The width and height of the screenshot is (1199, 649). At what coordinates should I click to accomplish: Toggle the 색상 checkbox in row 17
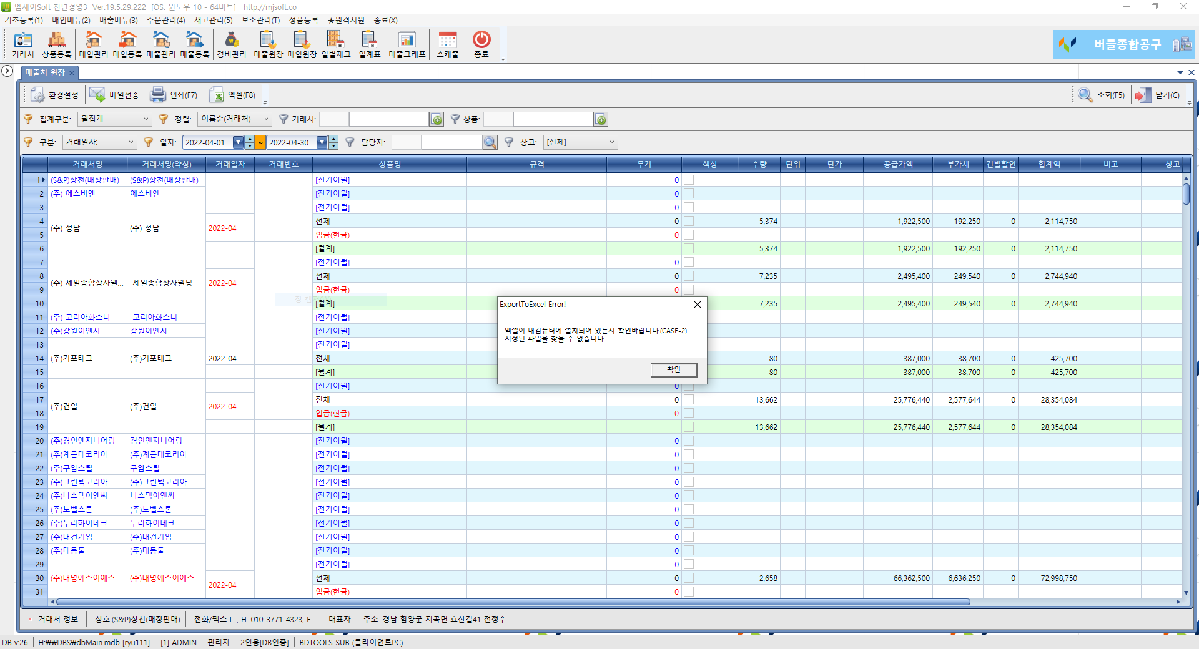pos(689,399)
